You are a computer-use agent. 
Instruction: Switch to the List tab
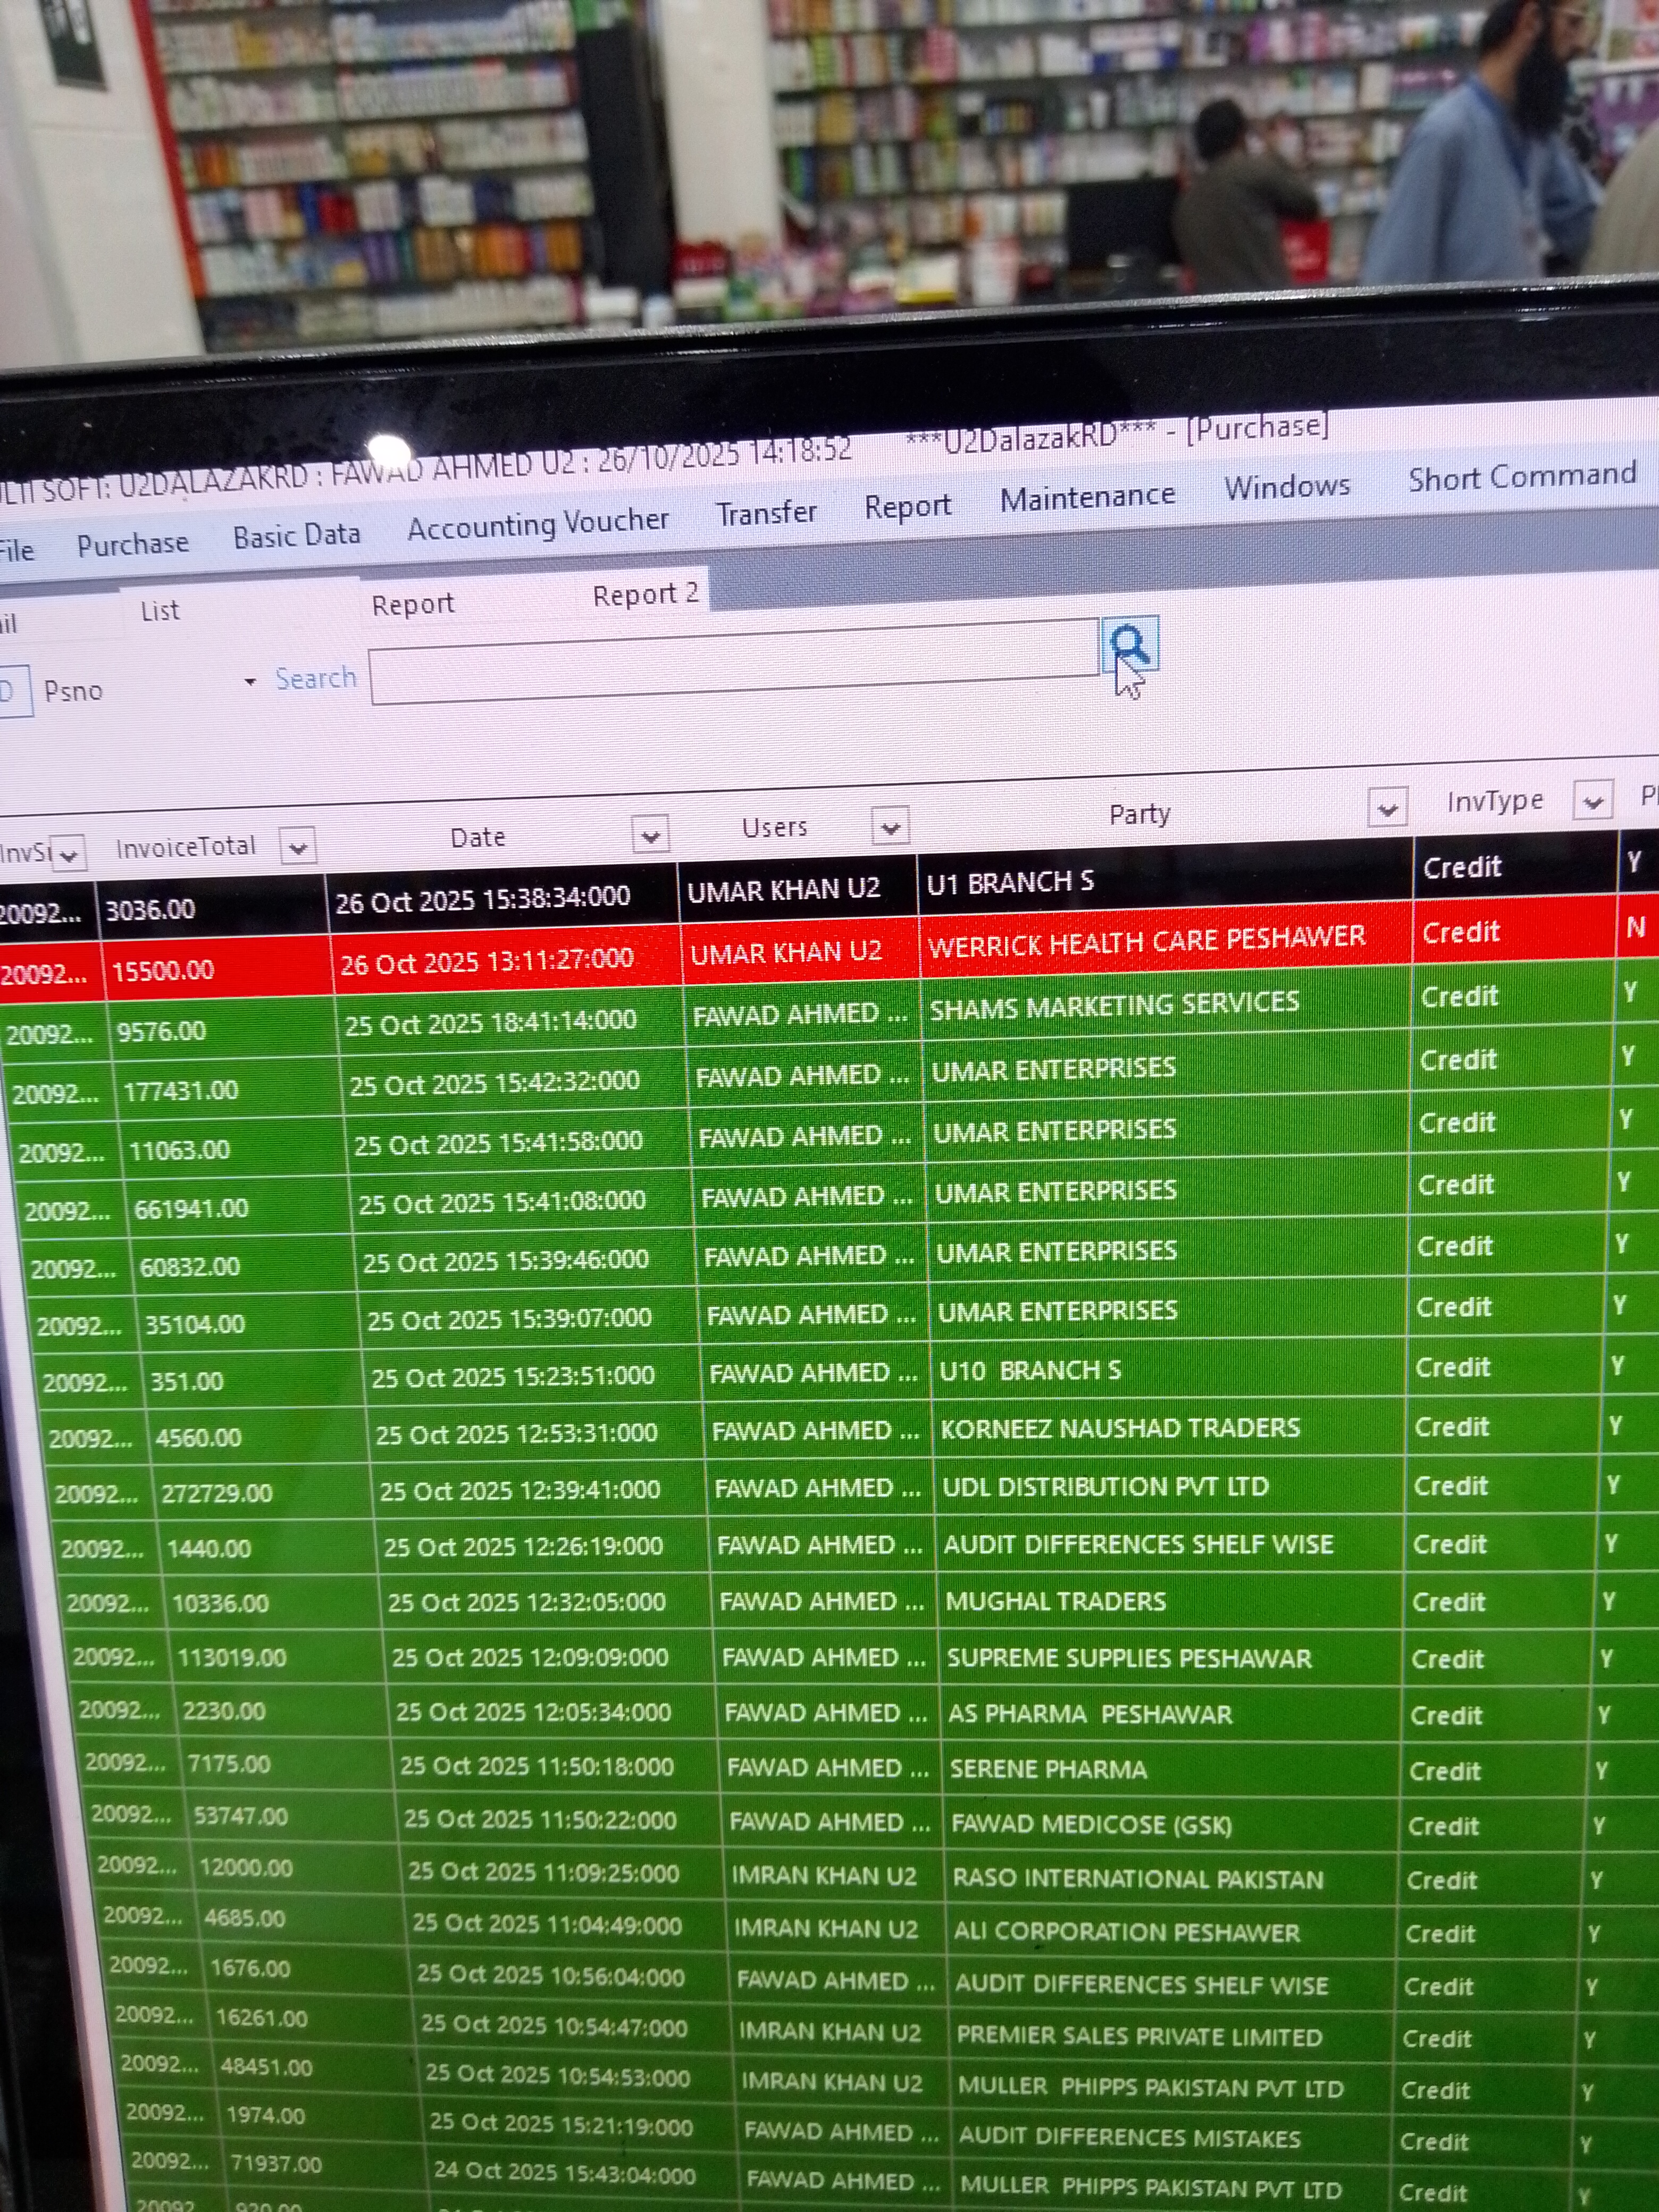point(160,611)
